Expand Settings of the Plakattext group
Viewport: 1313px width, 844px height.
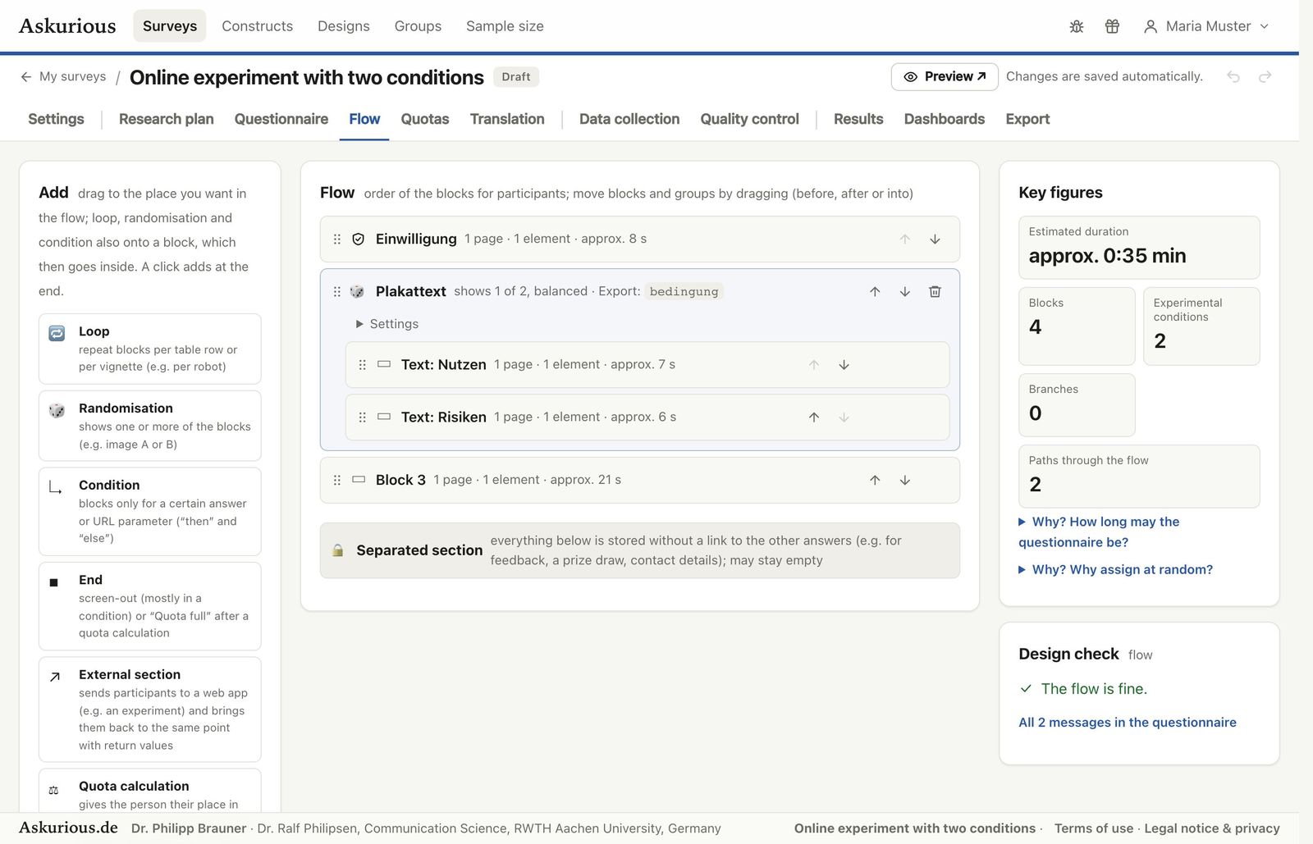(387, 324)
